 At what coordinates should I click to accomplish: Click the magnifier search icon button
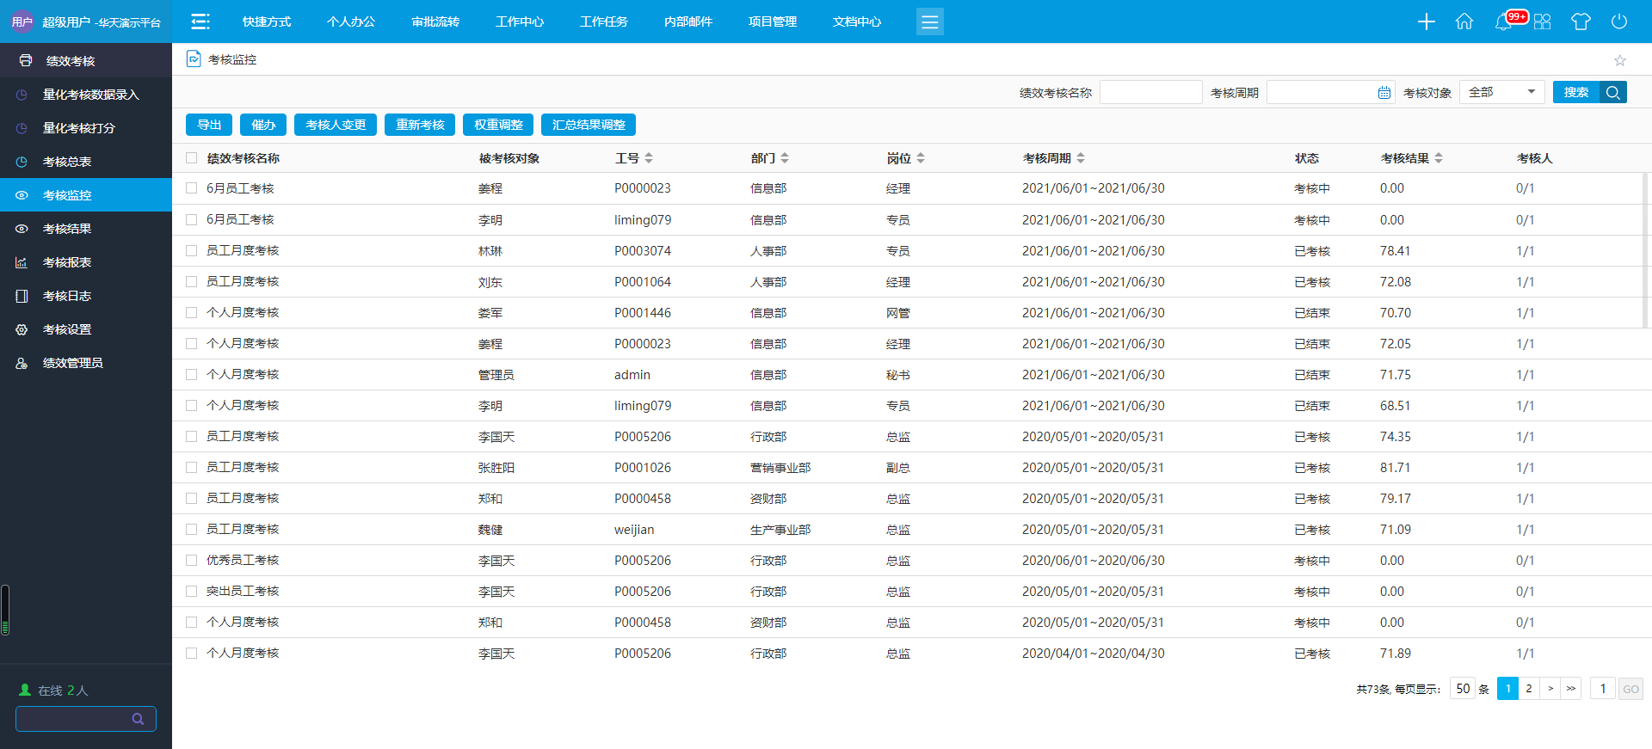[1613, 92]
